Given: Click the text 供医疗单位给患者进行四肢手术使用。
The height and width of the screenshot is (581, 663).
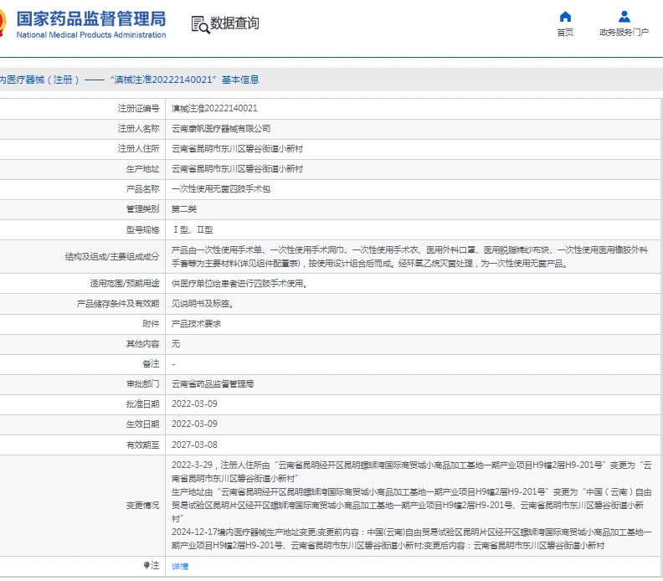Looking at the screenshot, I should coord(239,283).
